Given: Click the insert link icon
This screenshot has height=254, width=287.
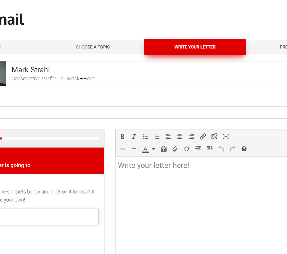Looking at the screenshot, I should coord(203,137).
